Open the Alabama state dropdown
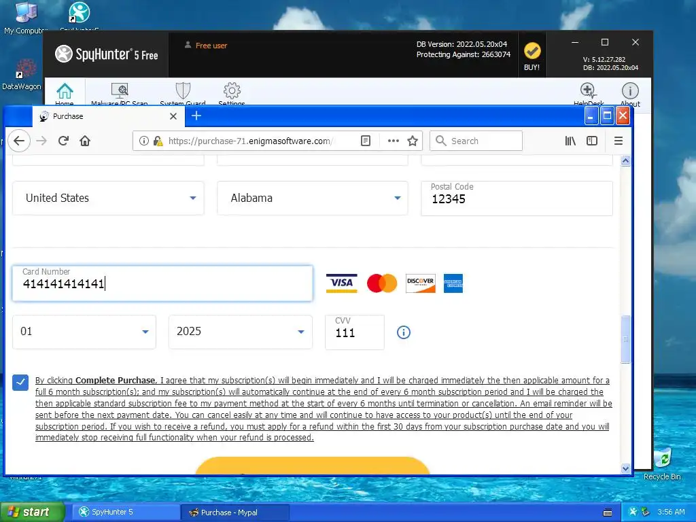The height and width of the screenshot is (522, 696). (313, 198)
